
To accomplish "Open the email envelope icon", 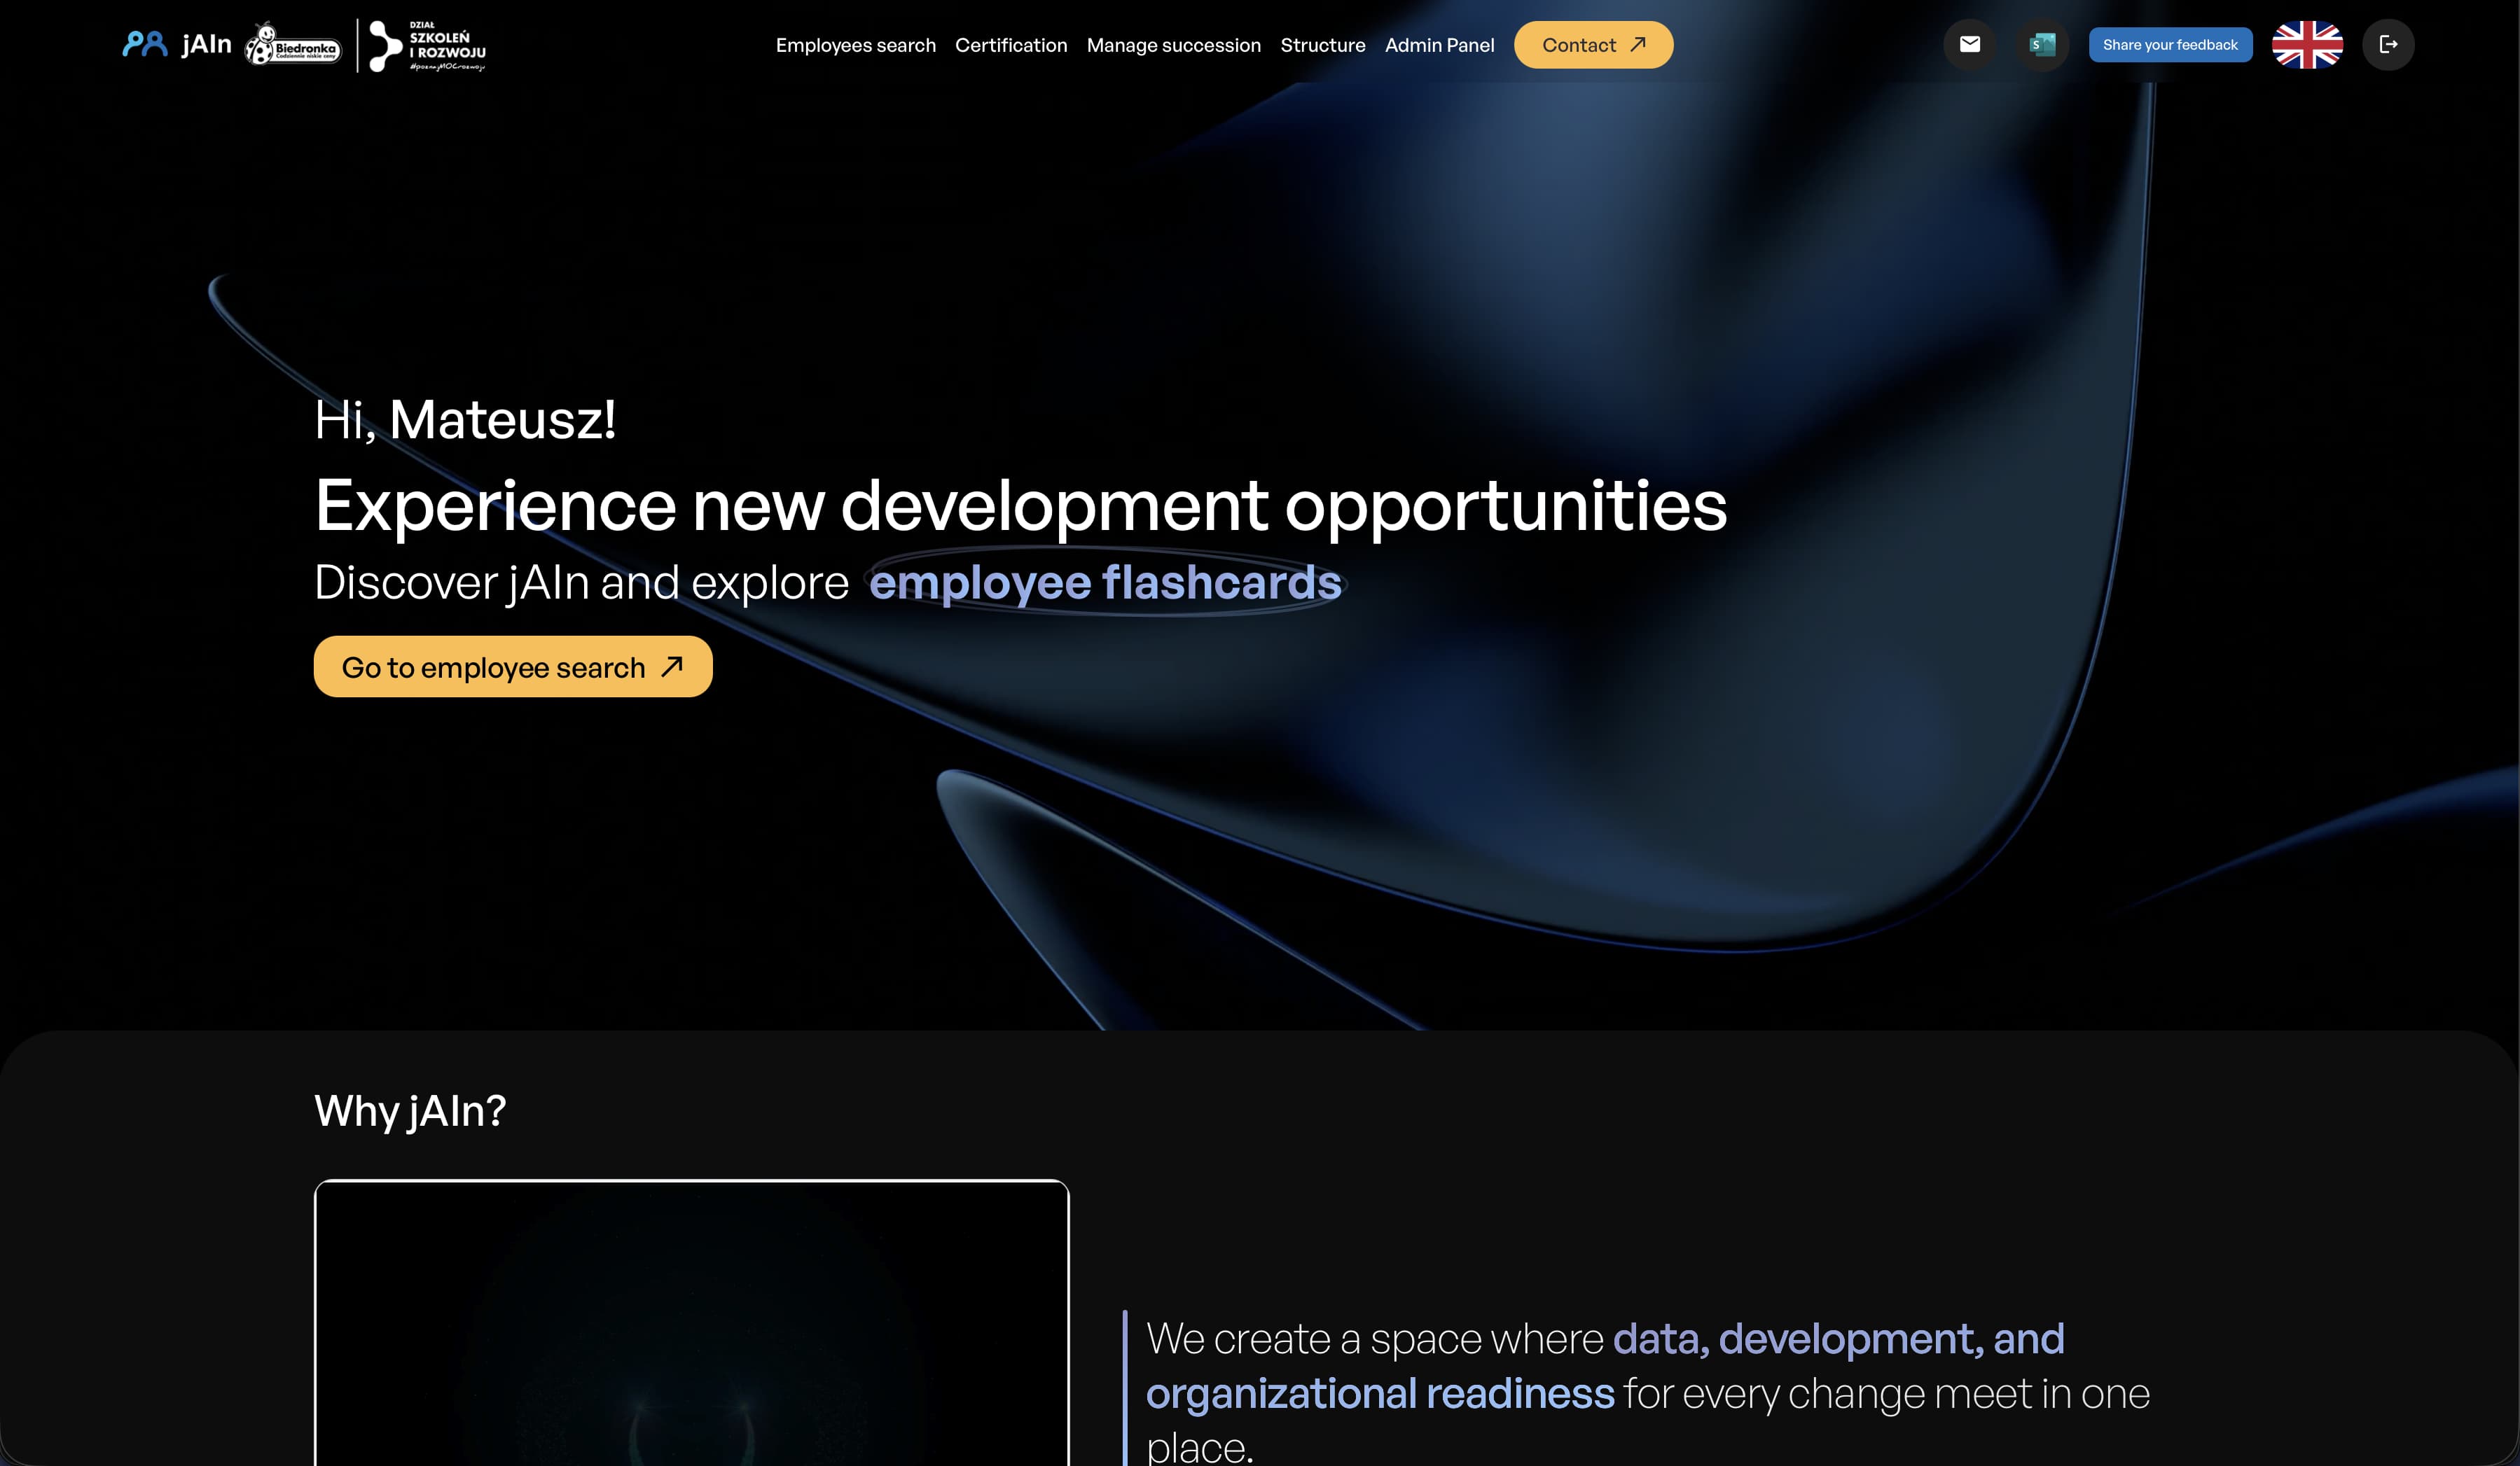I will coord(1969,44).
